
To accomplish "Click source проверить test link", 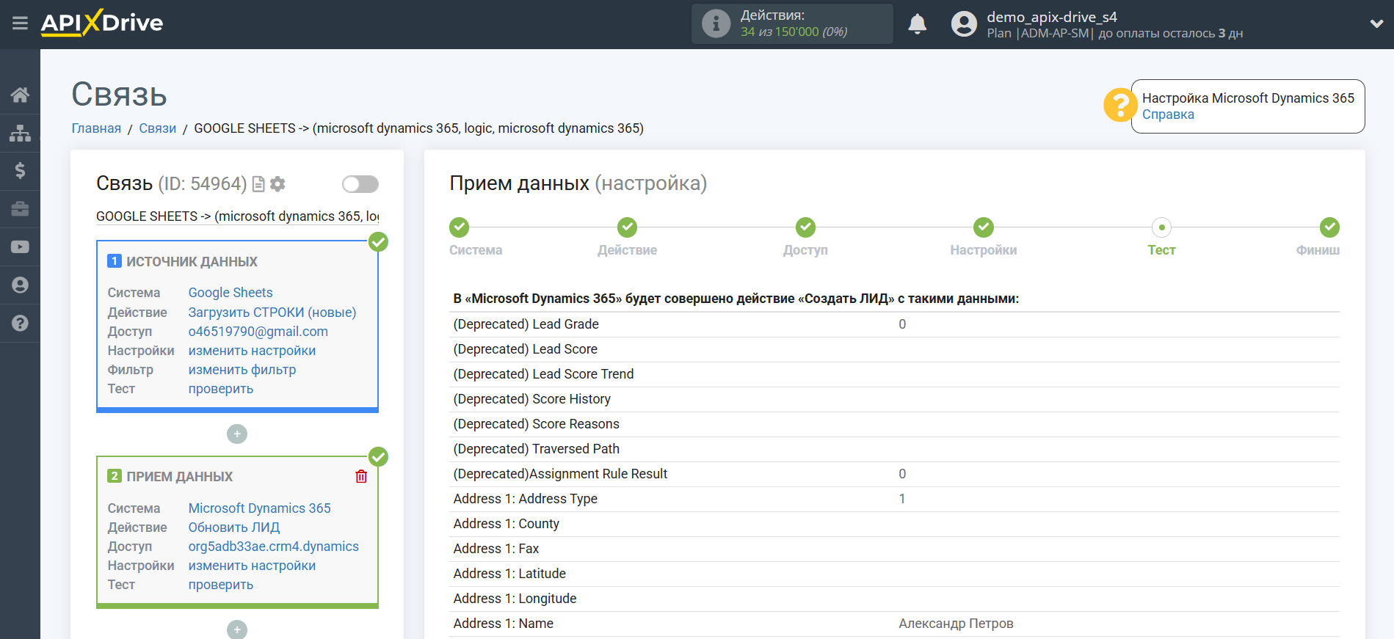I will pyautogui.click(x=221, y=389).
